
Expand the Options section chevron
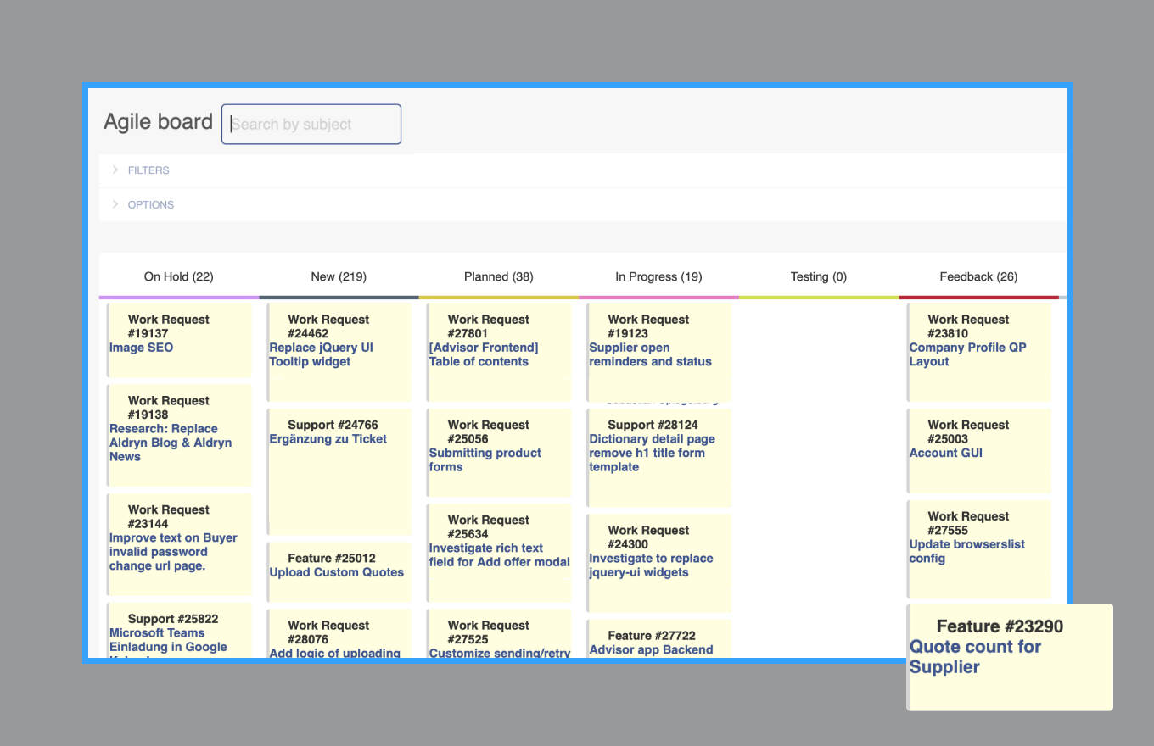(115, 205)
